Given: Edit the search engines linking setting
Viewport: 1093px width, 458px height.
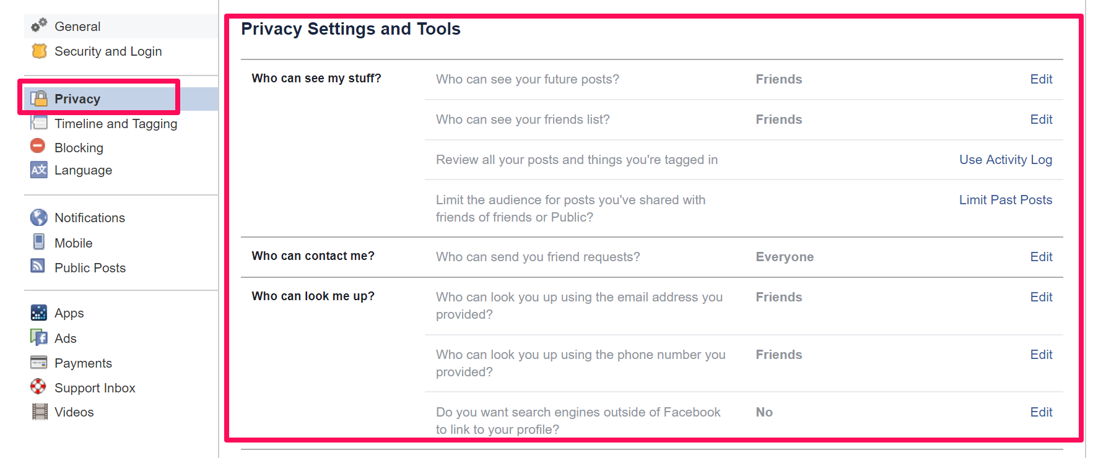Looking at the screenshot, I should [1041, 412].
